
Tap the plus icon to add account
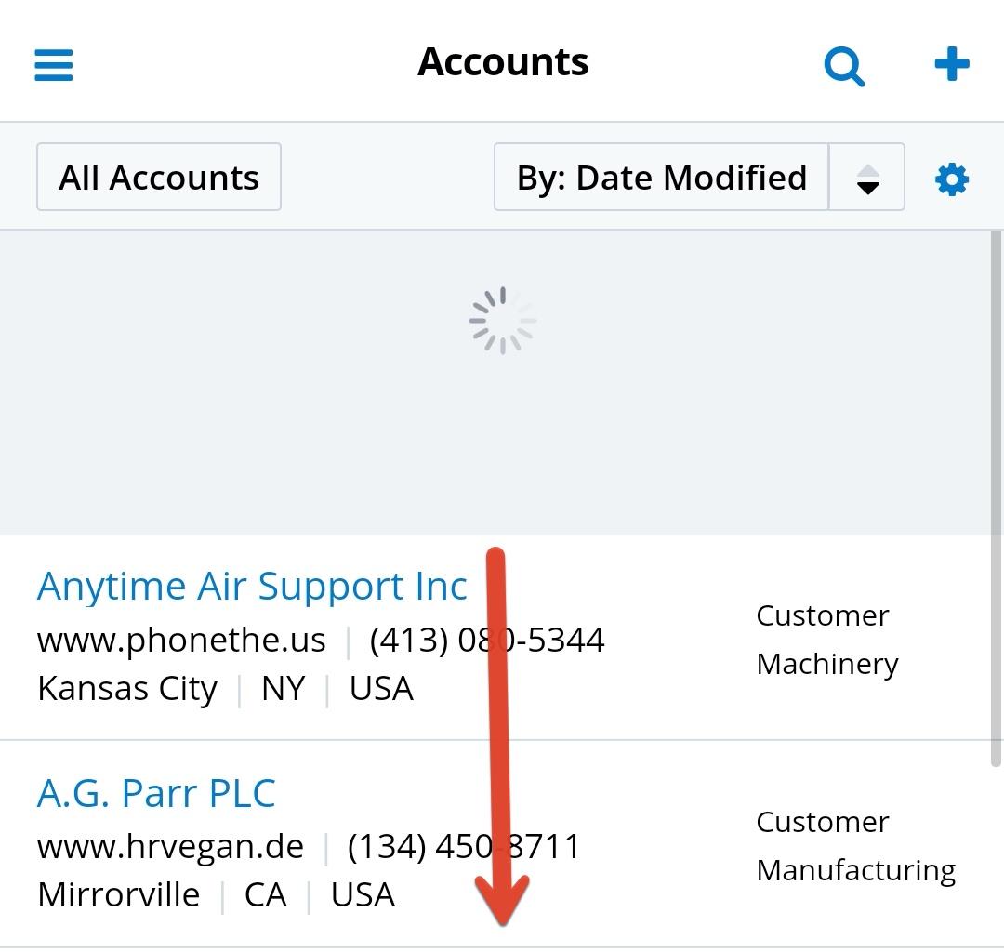[951, 65]
